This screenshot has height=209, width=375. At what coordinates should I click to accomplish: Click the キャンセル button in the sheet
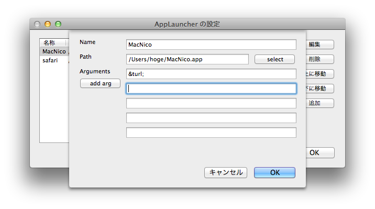pyautogui.click(x=226, y=172)
